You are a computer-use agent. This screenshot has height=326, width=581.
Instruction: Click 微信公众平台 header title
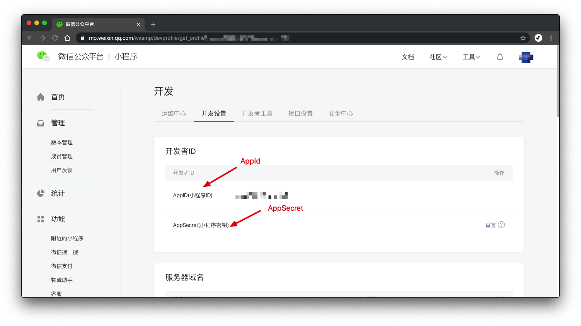(x=81, y=56)
